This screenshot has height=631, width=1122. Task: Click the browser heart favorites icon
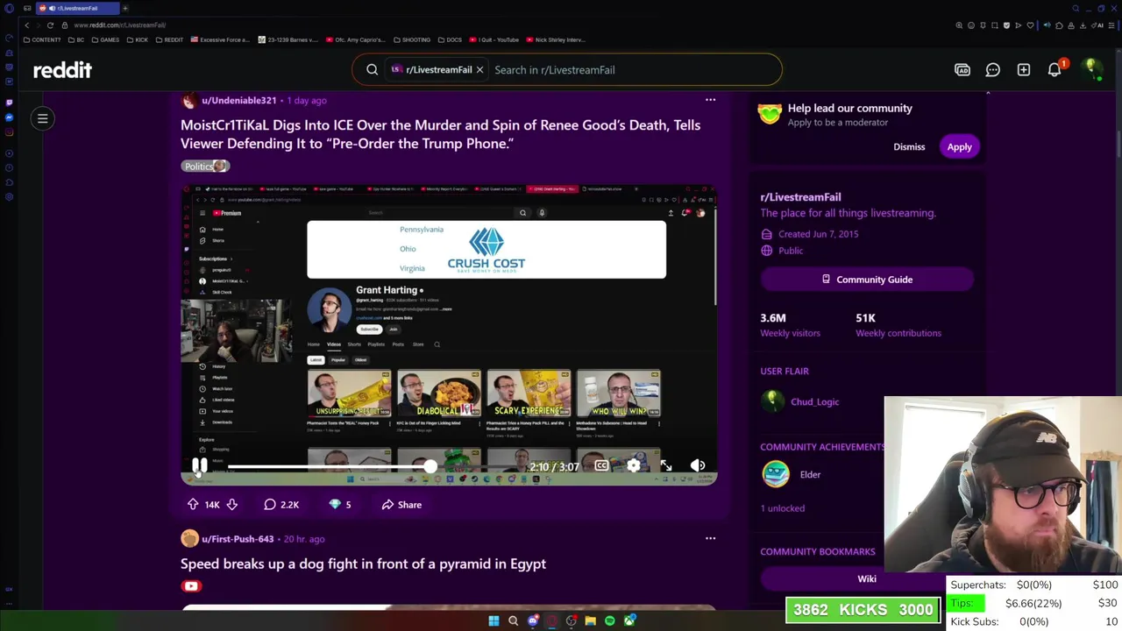[x=1030, y=25]
